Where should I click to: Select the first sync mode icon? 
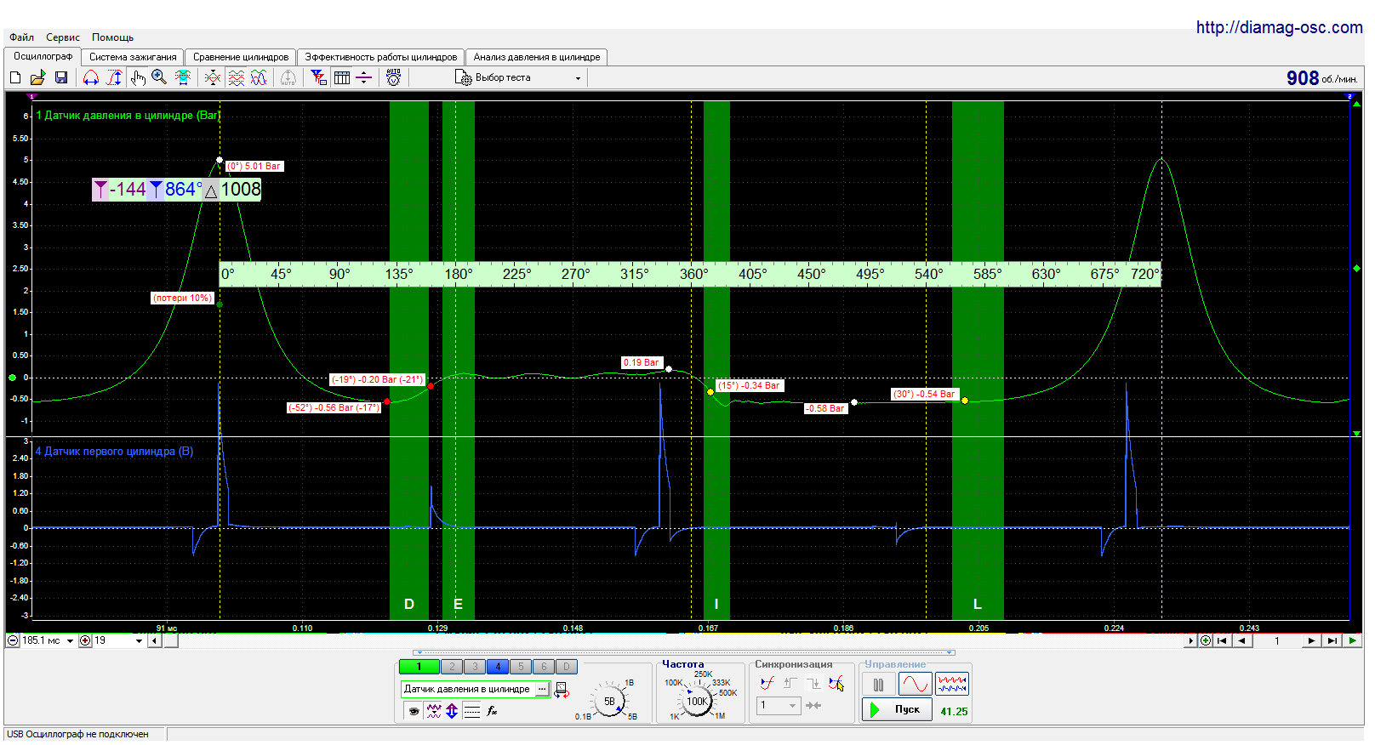(767, 683)
